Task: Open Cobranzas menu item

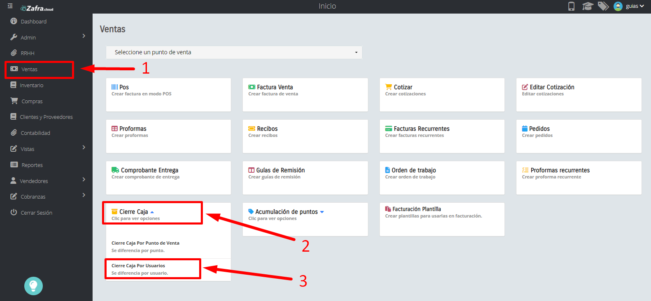Action: (33, 197)
